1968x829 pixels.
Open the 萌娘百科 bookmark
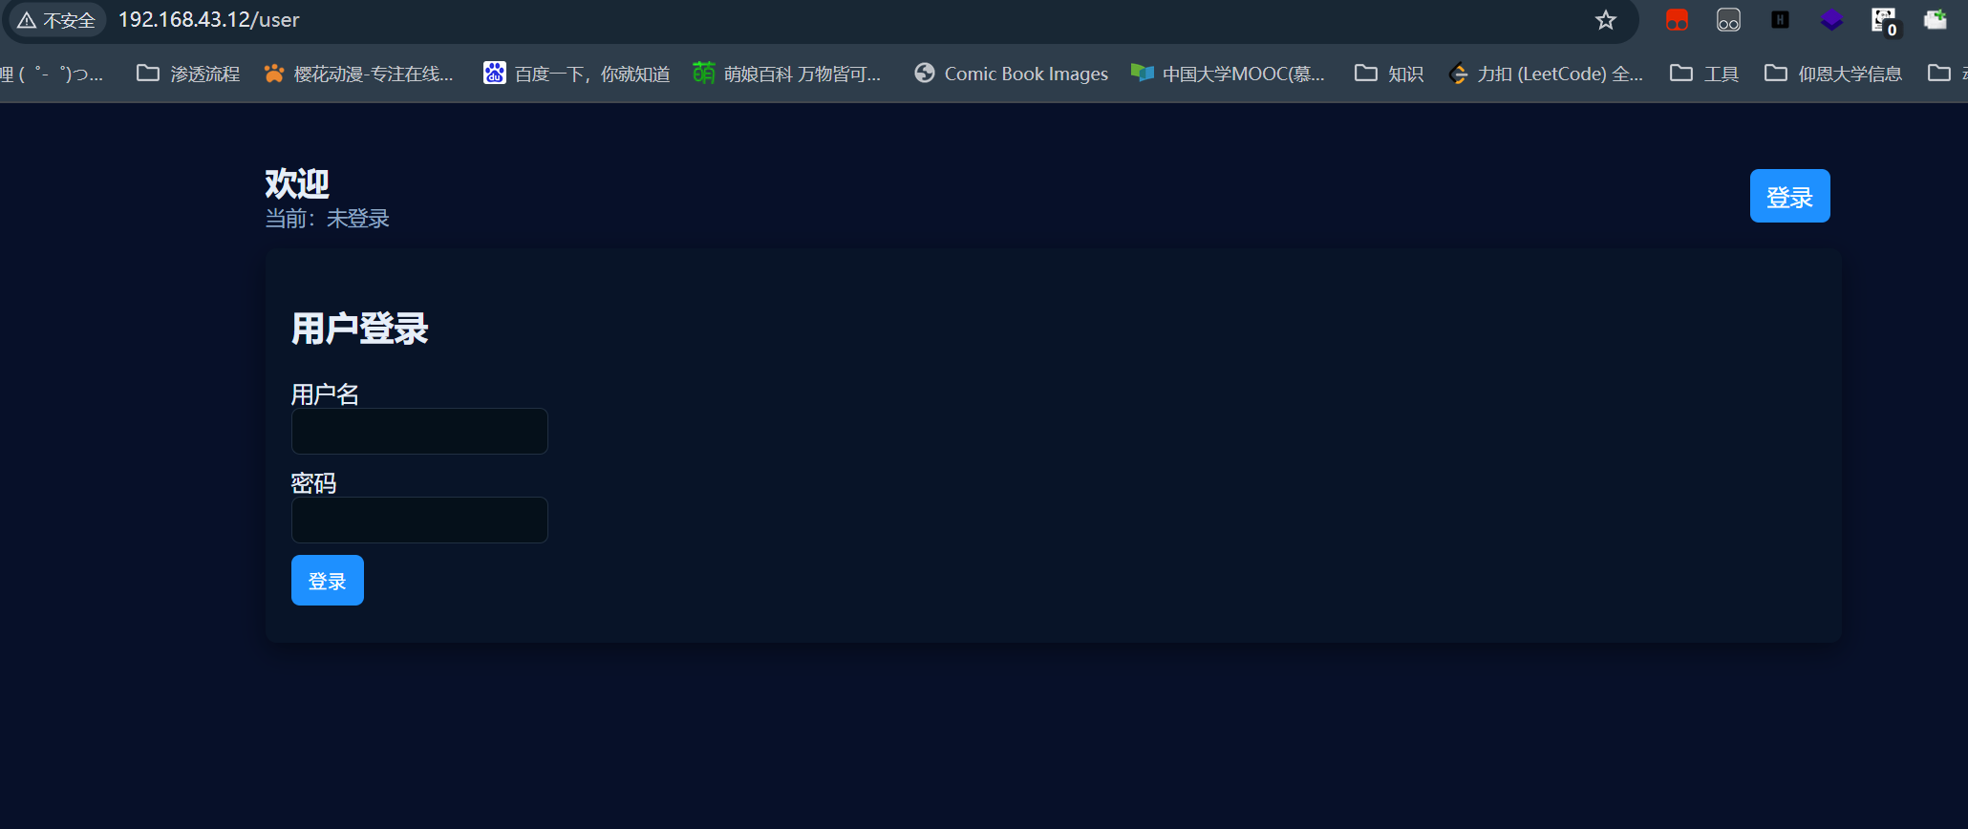[787, 74]
